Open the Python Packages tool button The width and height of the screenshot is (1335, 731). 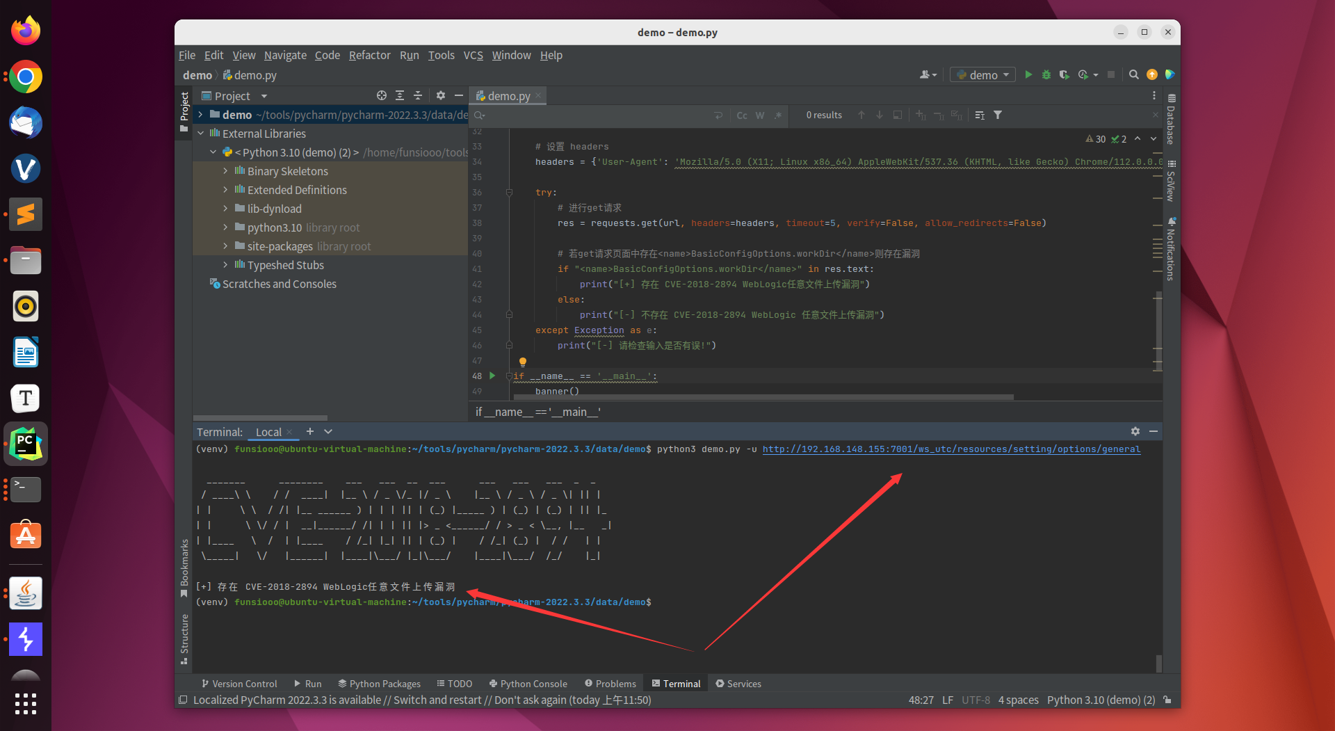coord(379,684)
